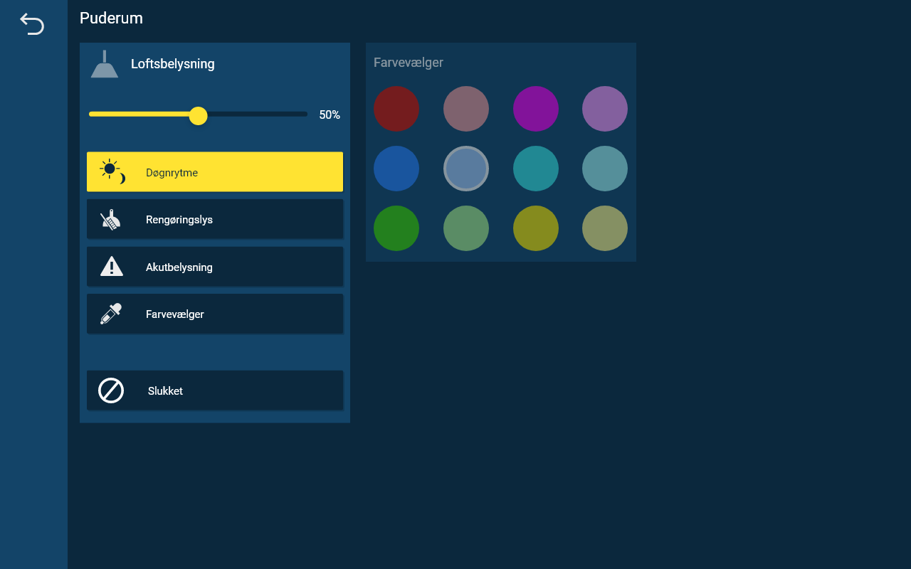
Task: Choose the olive yellow color swatch
Action: click(x=536, y=228)
